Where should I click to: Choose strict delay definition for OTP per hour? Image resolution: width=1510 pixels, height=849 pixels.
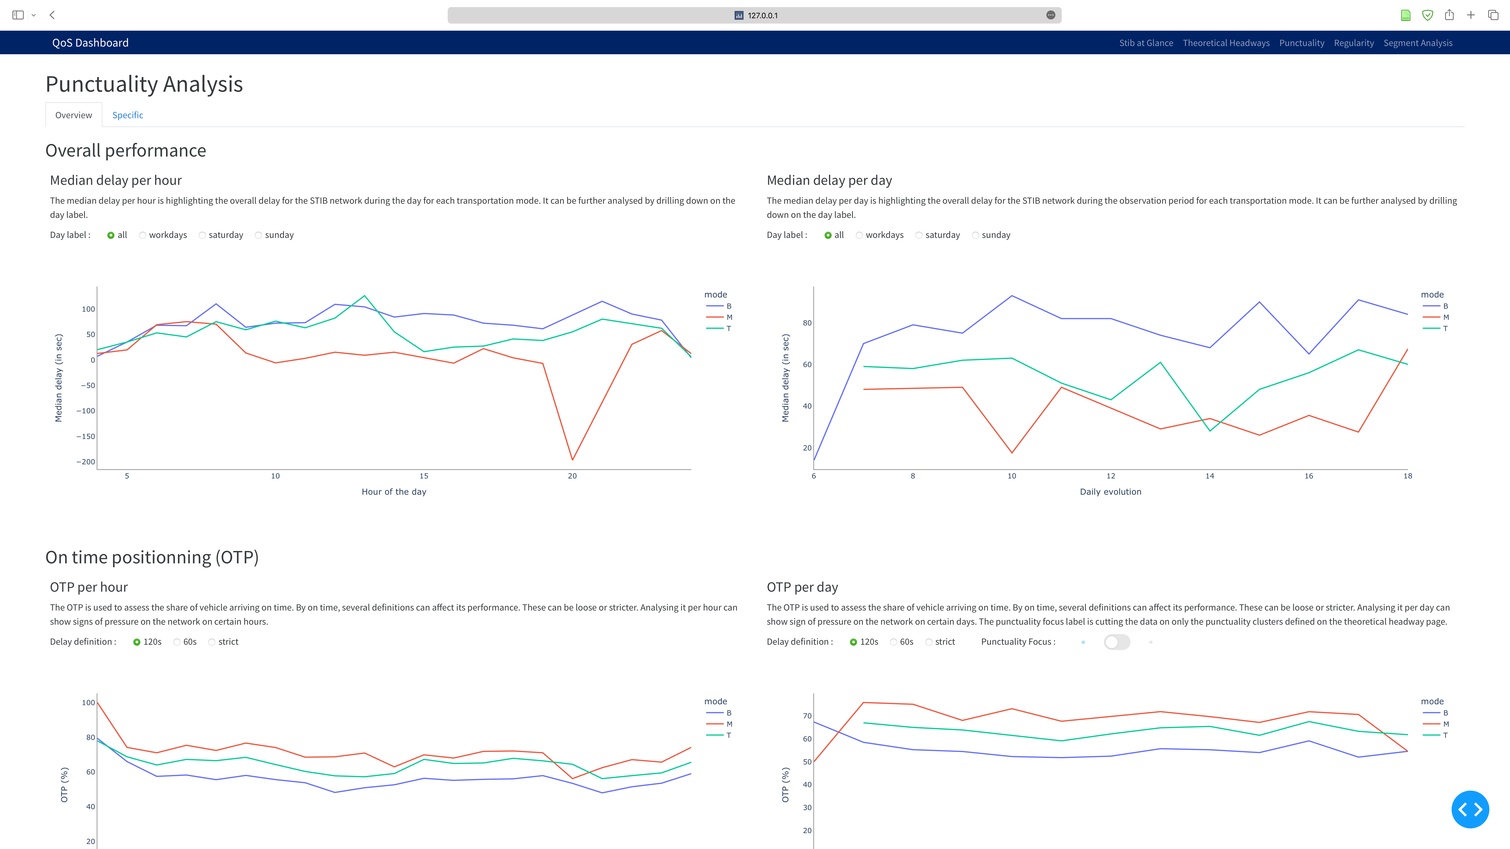[x=212, y=642]
